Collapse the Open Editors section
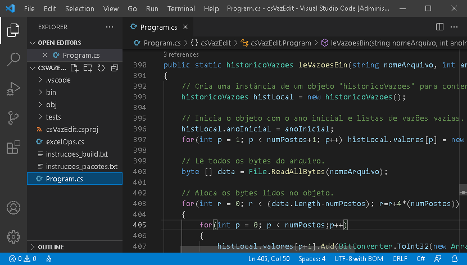 pyautogui.click(x=33, y=43)
